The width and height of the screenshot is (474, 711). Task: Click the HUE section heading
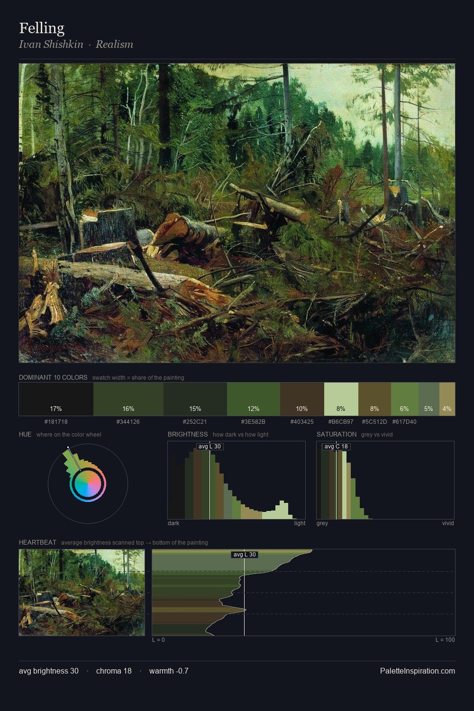coord(25,434)
